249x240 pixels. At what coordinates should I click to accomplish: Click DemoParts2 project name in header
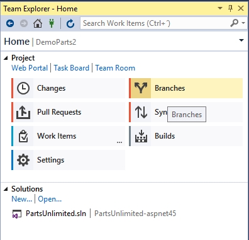click(x=56, y=42)
